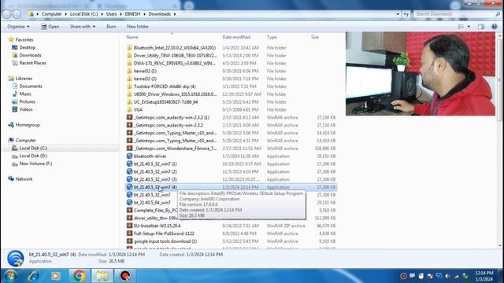Click the Explorer back navigation arrow
The image size is (504, 283).
pyautogui.click(x=6, y=14)
